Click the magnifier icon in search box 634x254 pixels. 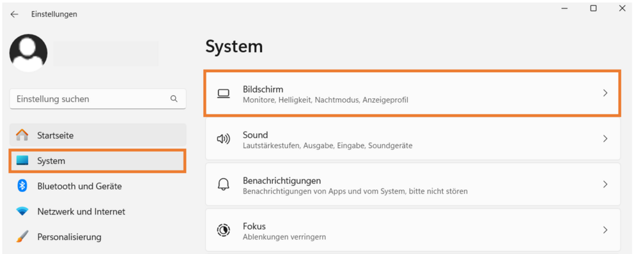[x=174, y=99]
